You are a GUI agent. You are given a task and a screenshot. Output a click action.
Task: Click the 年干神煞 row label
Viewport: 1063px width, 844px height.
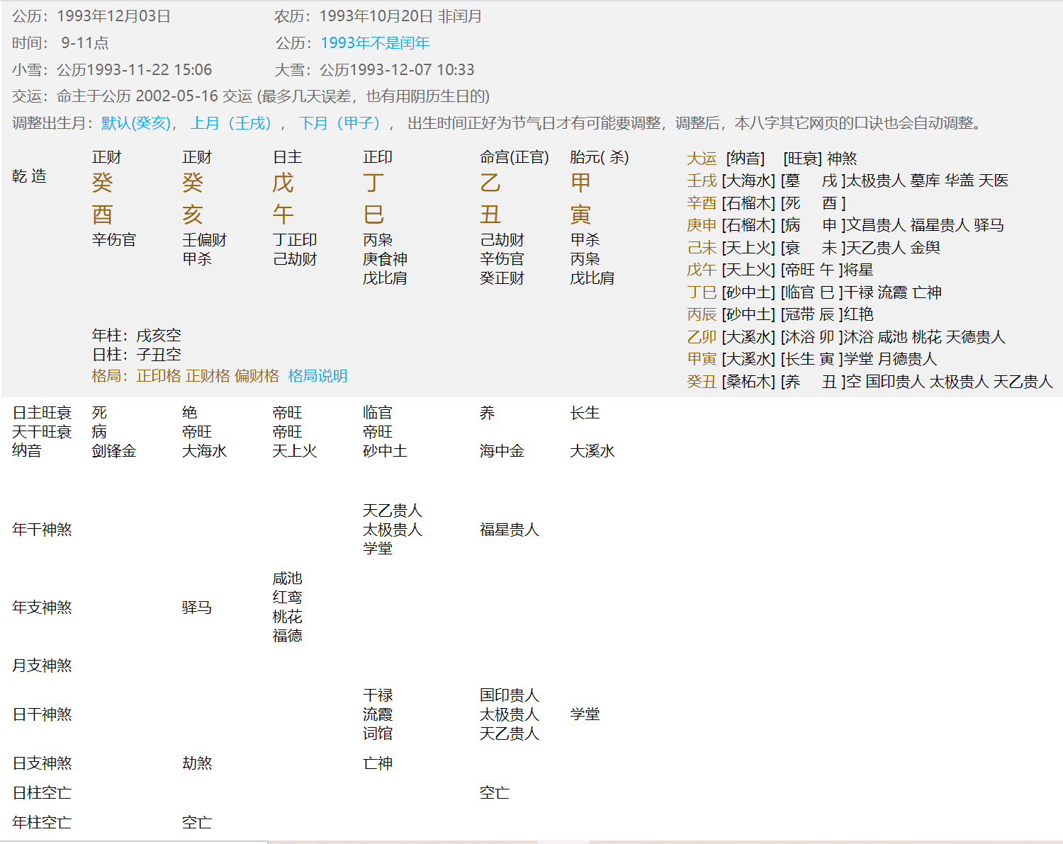pyautogui.click(x=42, y=530)
